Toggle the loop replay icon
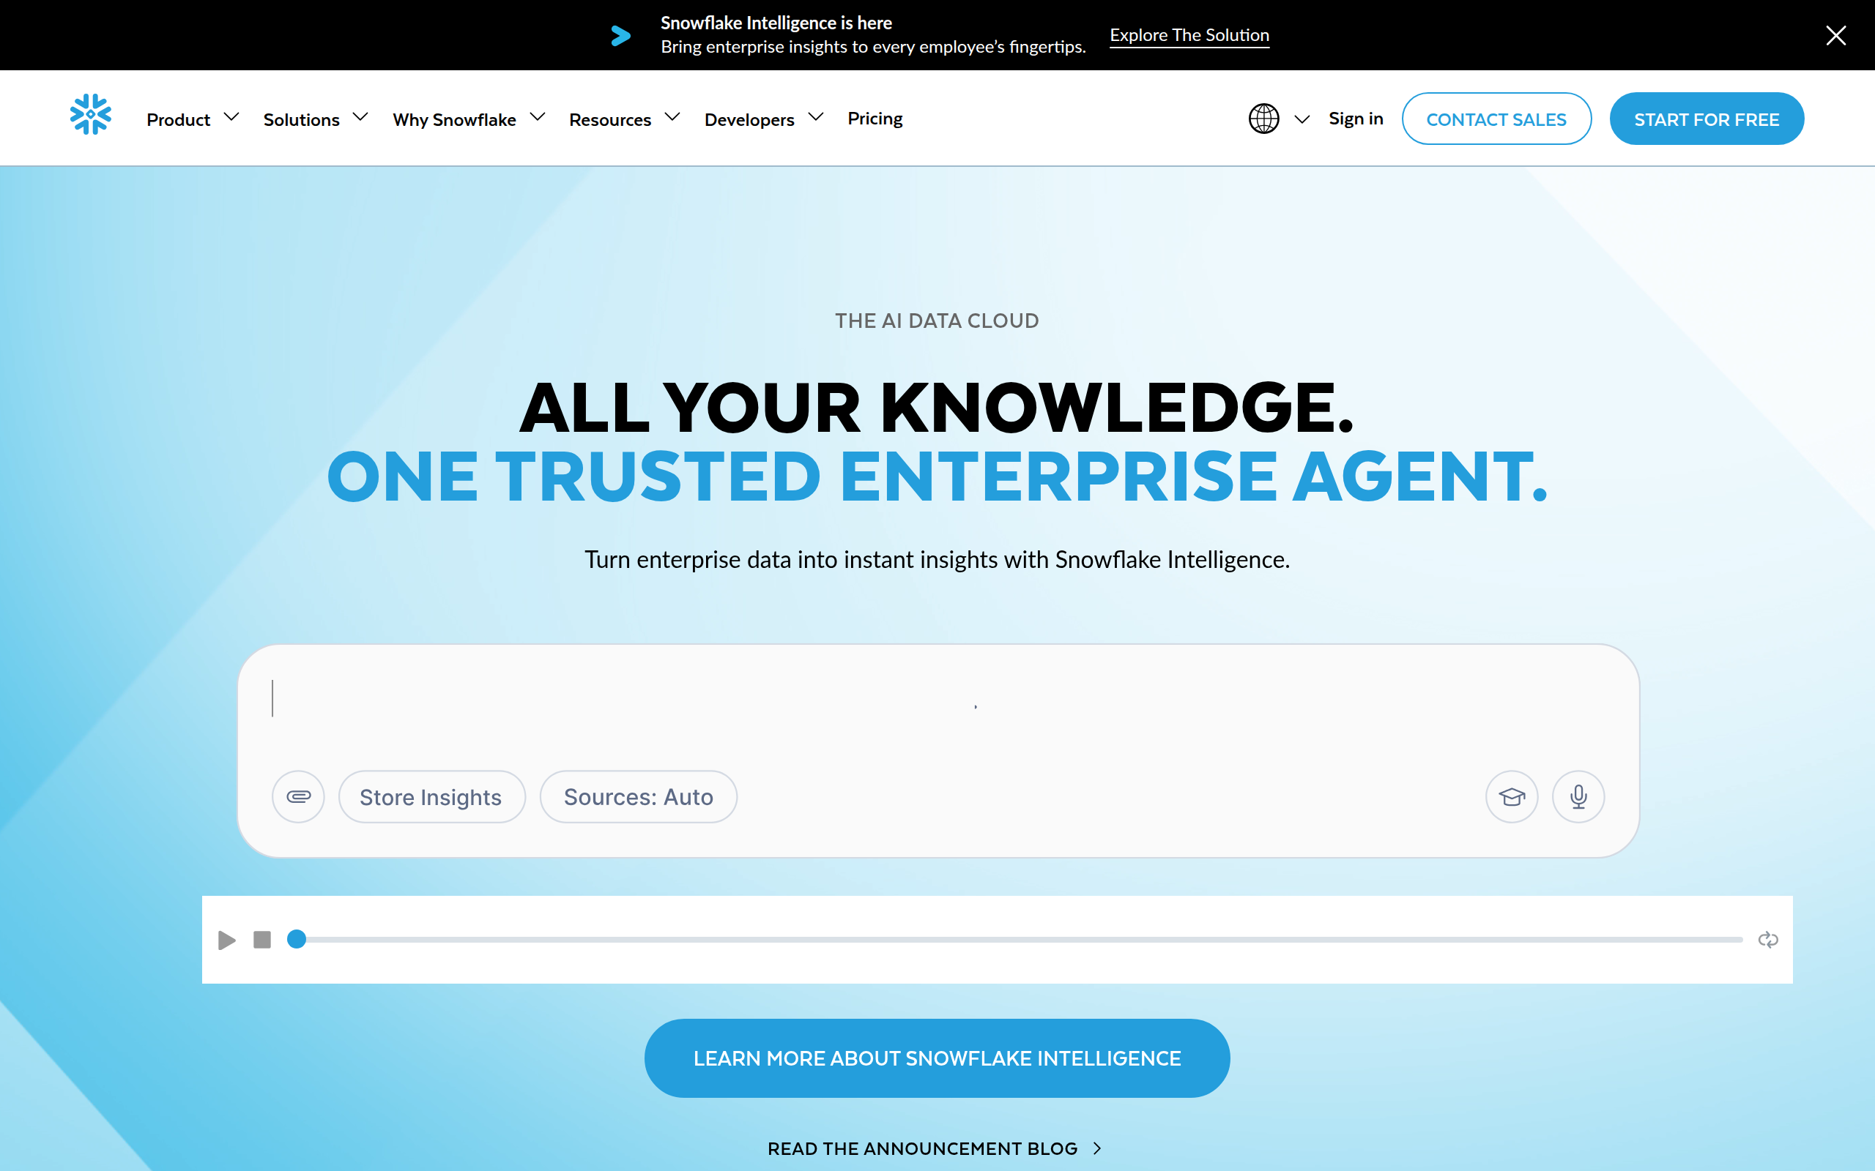The image size is (1875, 1171). 1767,940
